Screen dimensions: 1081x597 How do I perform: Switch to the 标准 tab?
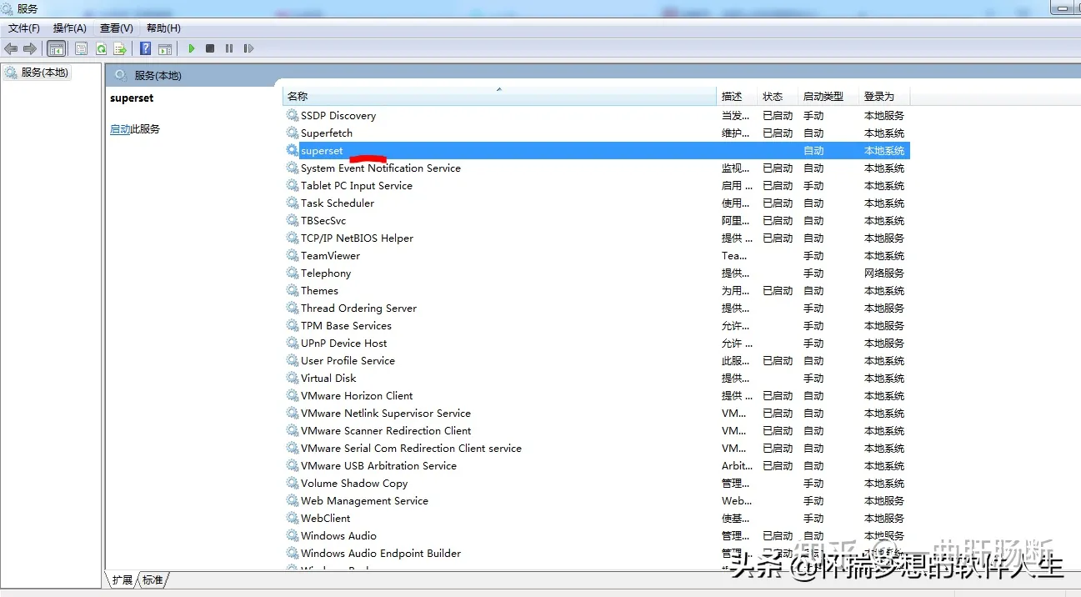pyautogui.click(x=153, y=579)
